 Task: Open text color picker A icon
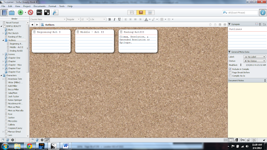click(x=146, y=20)
